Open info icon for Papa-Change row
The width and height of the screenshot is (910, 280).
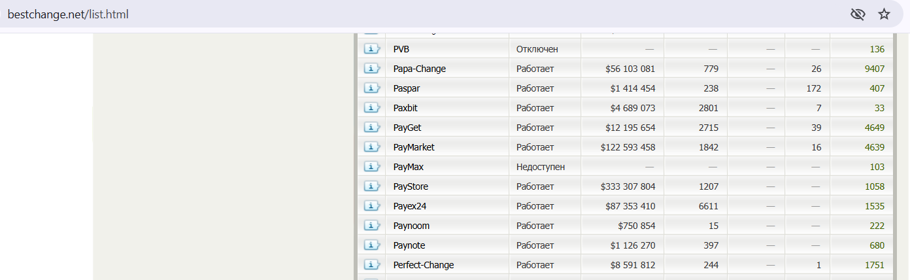(x=372, y=69)
